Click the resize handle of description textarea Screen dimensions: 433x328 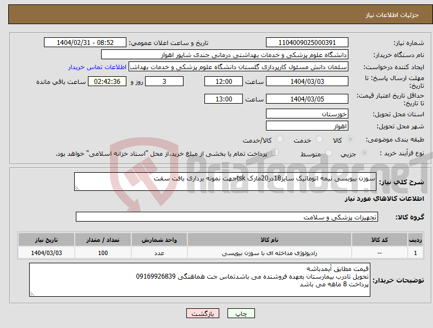click(x=77, y=188)
